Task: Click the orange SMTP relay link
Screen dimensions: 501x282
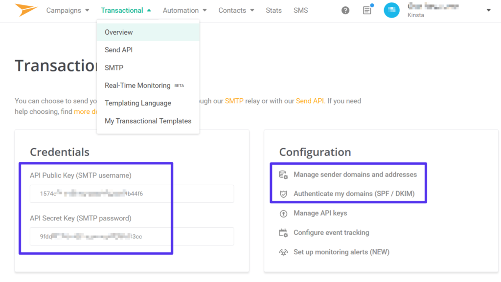Action: coord(234,101)
